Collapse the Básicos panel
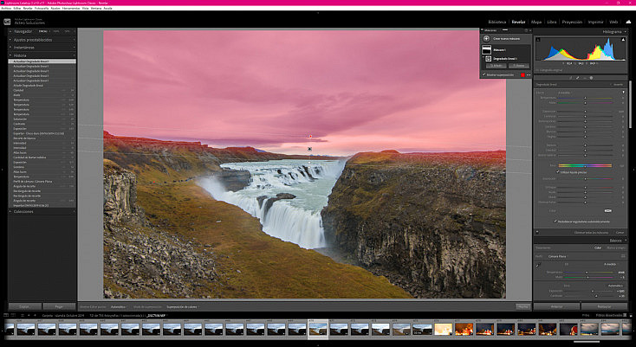636x347 pixels. click(626, 240)
